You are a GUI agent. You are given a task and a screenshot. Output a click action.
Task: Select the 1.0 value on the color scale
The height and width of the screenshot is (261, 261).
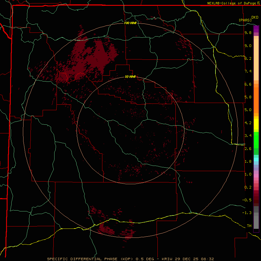(x=248, y=174)
